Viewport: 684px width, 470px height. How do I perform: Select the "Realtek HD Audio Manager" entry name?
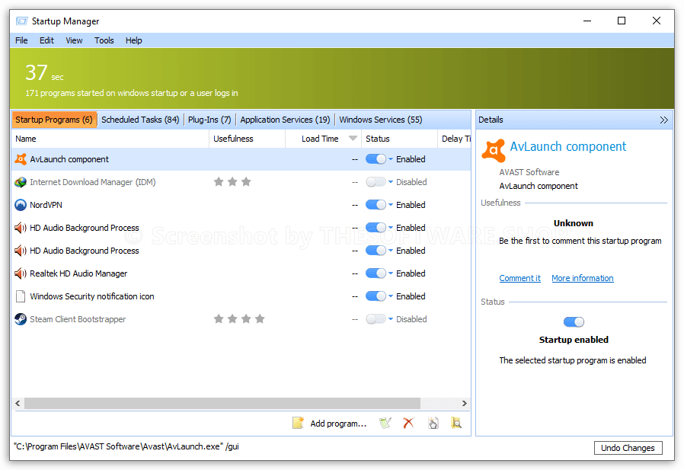point(78,273)
